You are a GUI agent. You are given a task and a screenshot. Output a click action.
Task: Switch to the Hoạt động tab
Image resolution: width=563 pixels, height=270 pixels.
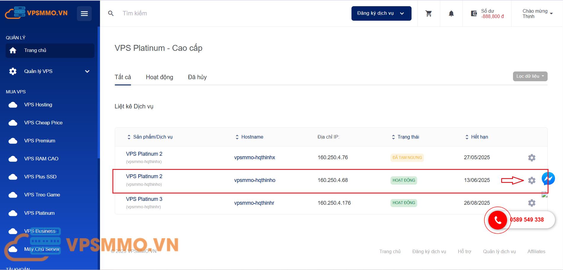(x=159, y=77)
